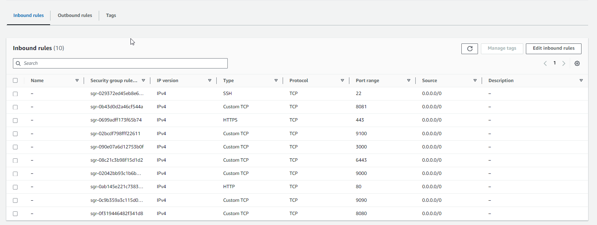
Task: Switch to the Outbound rules tab
Action: pos(75,15)
